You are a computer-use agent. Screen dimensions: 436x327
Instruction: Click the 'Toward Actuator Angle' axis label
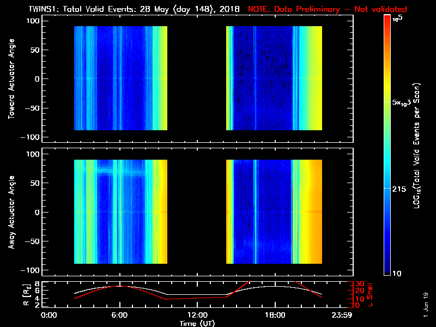coord(11,79)
